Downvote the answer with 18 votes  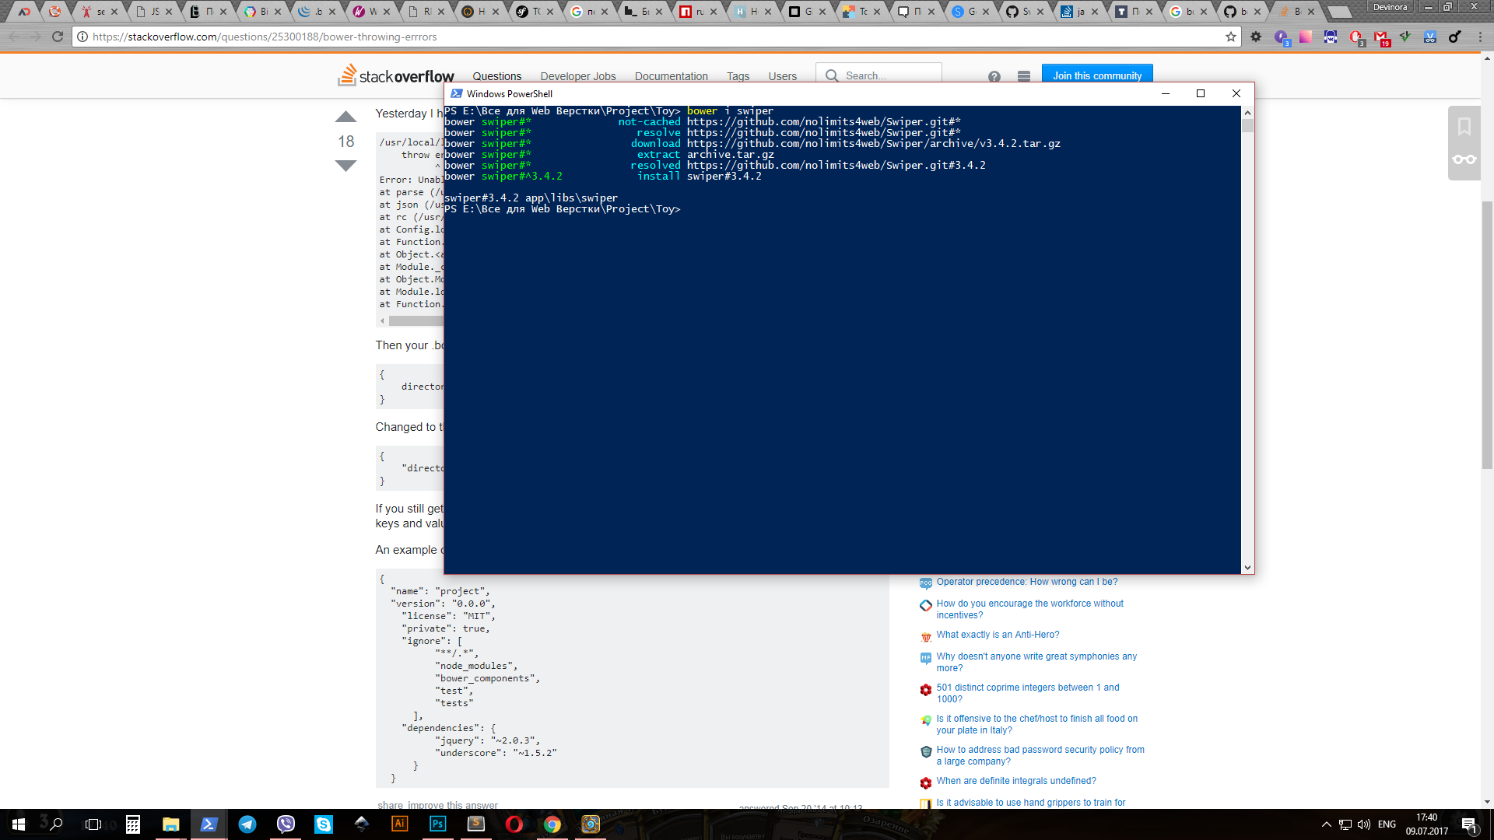345,165
